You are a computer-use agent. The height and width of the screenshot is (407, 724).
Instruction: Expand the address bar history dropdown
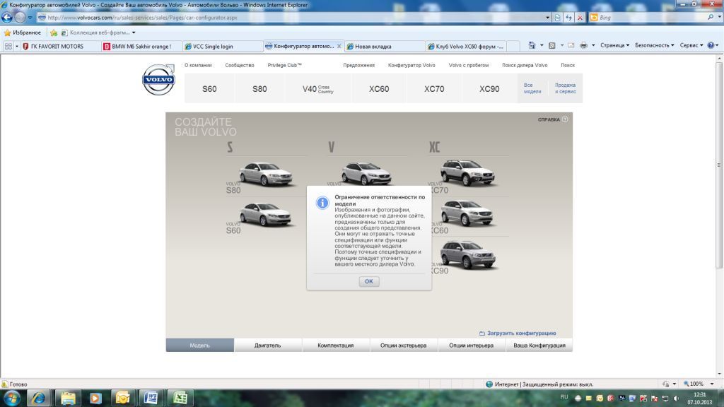coord(548,18)
